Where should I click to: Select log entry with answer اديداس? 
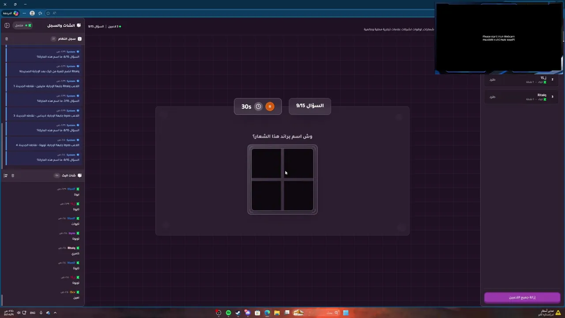coord(43,114)
